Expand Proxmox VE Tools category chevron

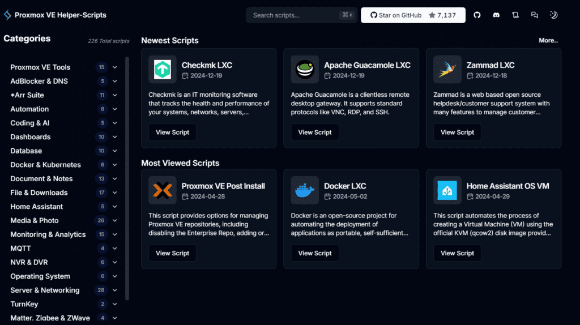114,67
